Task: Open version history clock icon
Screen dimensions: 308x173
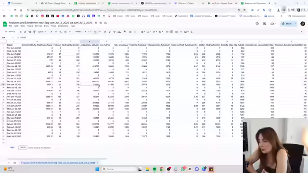Action: [x=257, y=24]
